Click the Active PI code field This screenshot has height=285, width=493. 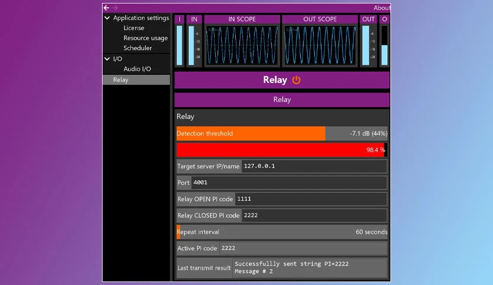tap(303, 248)
